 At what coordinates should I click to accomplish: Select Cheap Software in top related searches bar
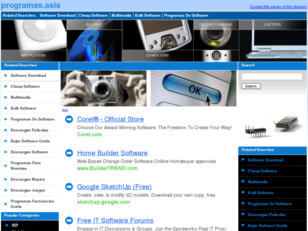coord(93,16)
